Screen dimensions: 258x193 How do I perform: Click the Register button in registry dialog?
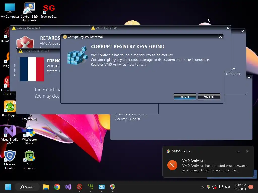click(x=209, y=96)
